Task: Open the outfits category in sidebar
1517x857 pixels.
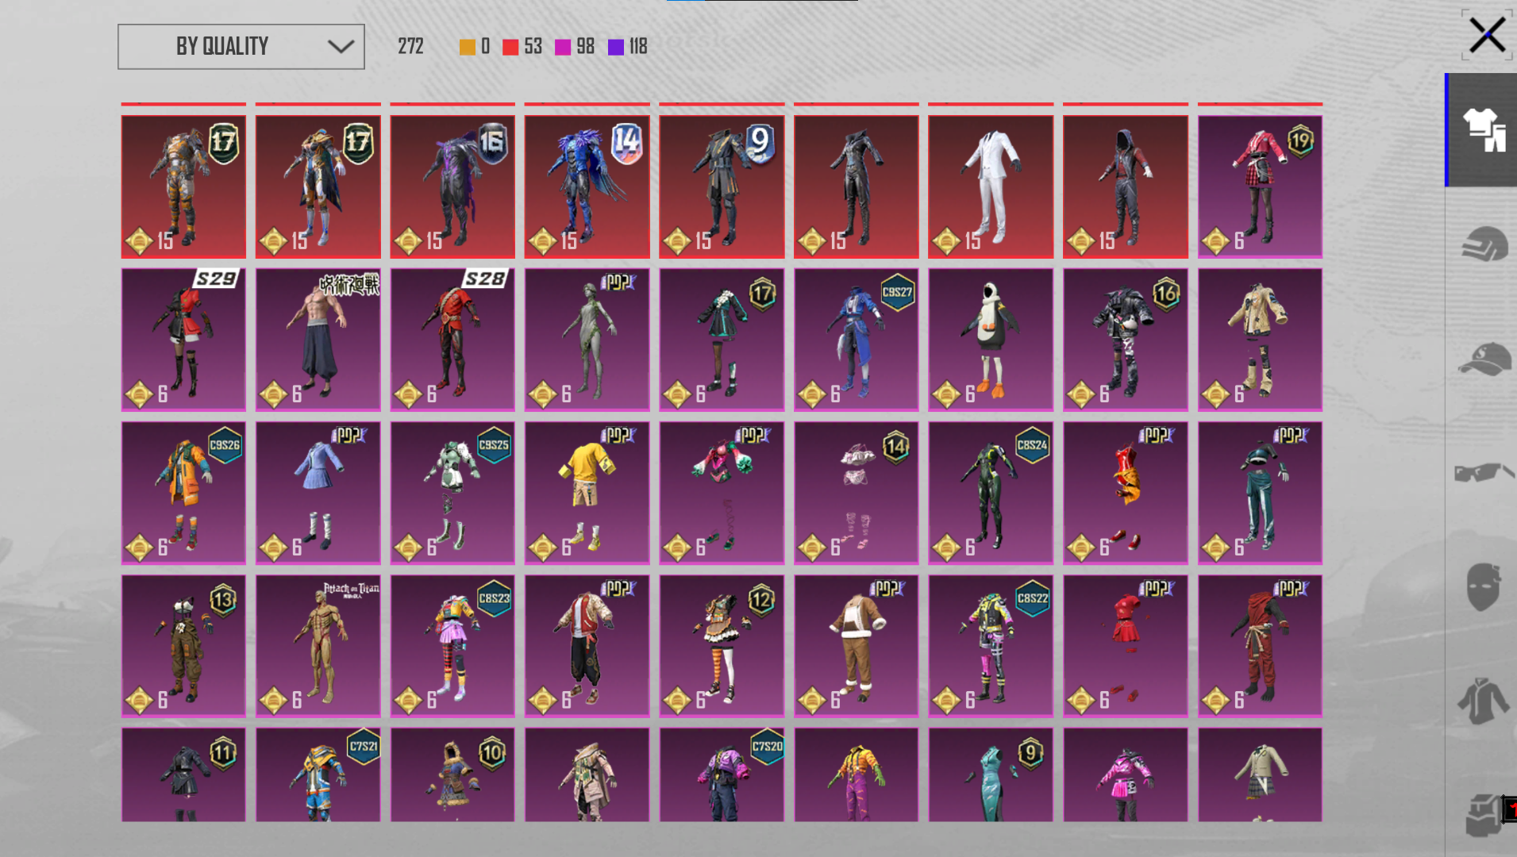Action: (1482, 130)
